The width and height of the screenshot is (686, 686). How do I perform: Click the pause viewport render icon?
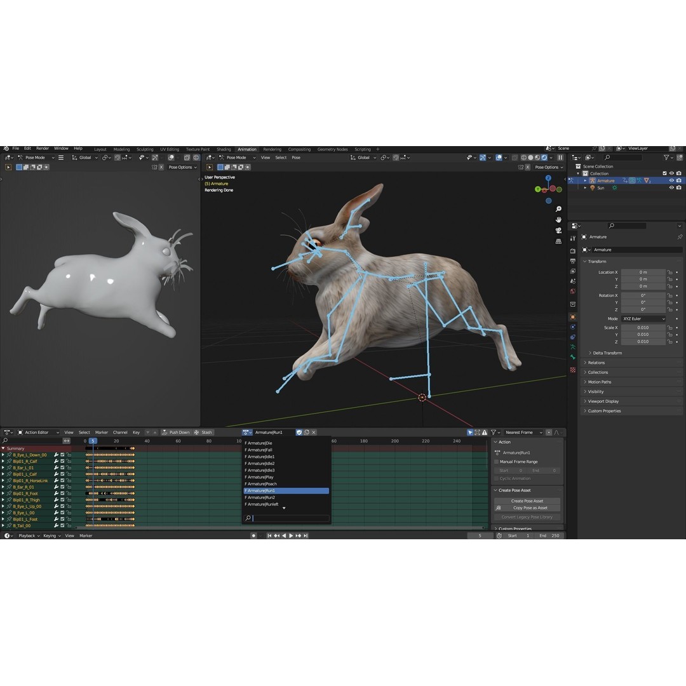560,158
